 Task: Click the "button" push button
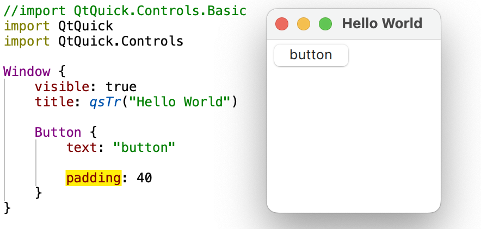(x=311, y=55)
